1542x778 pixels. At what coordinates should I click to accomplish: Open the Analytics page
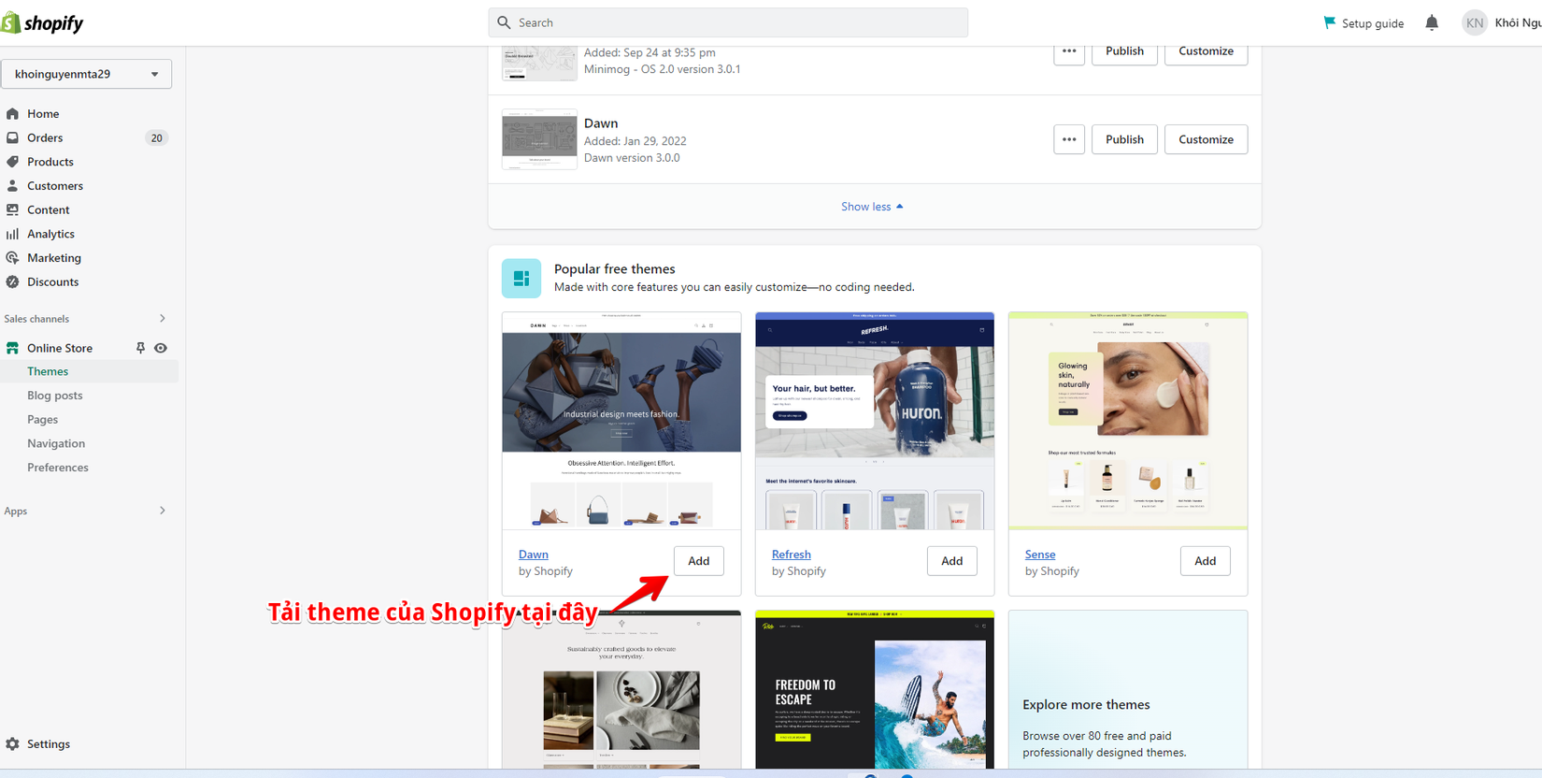pos(51,234)
